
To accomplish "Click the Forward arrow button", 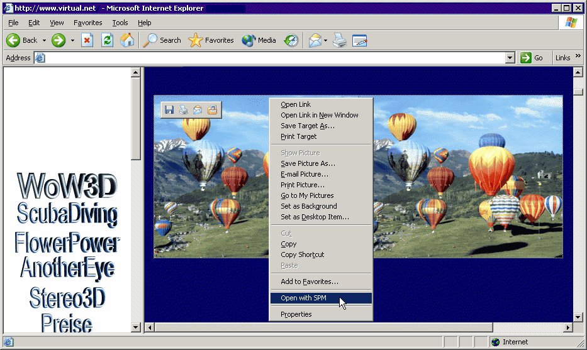I will coord(59,40).
